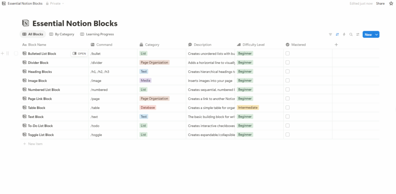Click the New button
Screen dimensions: 396x194
[x=368, y=34]
